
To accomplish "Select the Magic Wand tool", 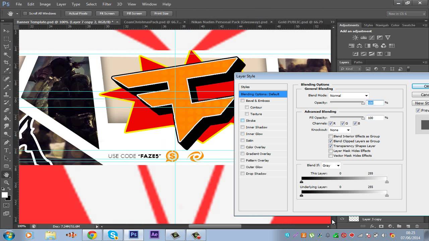I will click(x=6, y=55).
